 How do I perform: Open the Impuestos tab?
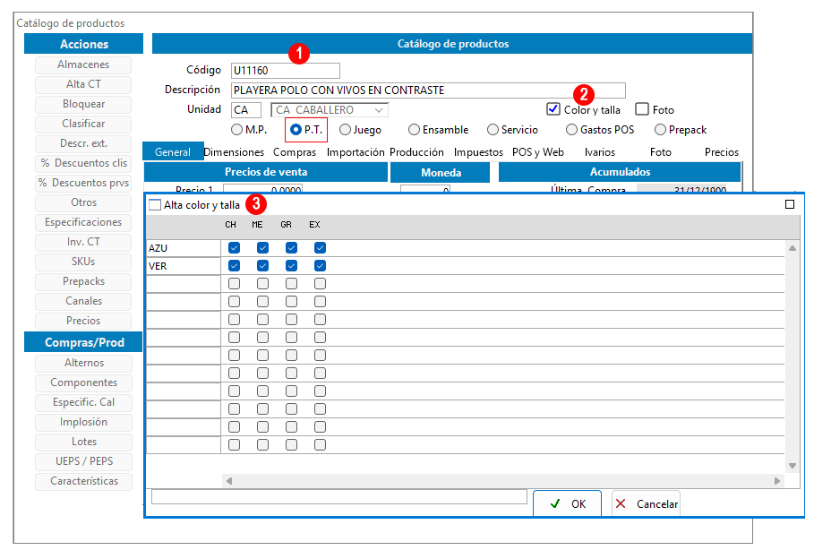click(478, 152)
